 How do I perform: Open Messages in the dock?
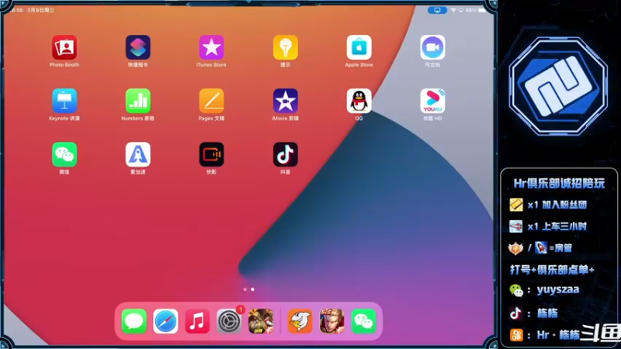134,321
